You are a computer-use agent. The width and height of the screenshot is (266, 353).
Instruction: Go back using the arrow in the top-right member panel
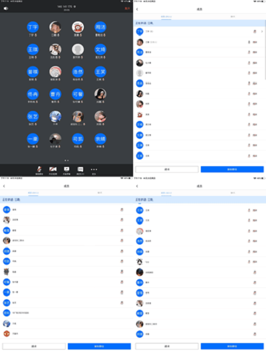pyautogui.click(x=137, y=9)
